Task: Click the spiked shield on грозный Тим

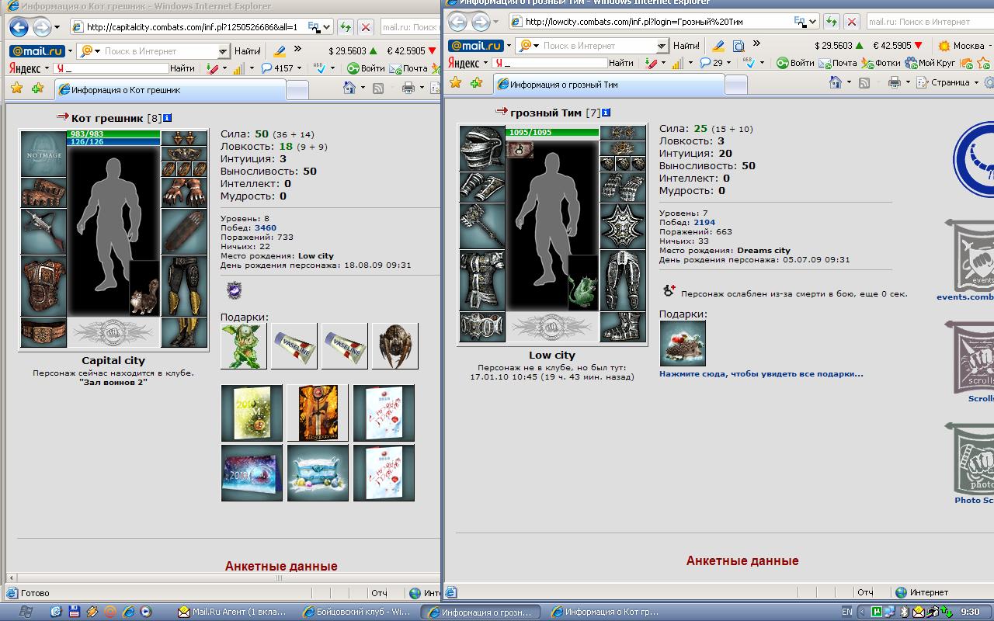Action: click(x=623, y=226)
